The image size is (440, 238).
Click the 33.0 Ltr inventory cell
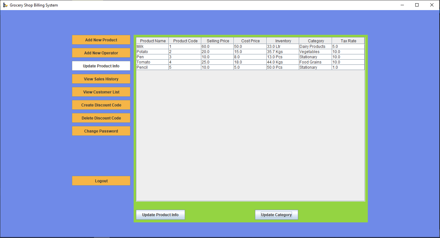pos(283,47)
